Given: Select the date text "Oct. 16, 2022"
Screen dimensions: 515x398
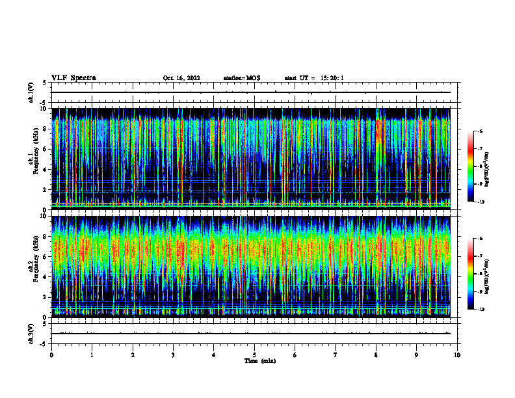Looking at the screenshot, I should (181, 78).
